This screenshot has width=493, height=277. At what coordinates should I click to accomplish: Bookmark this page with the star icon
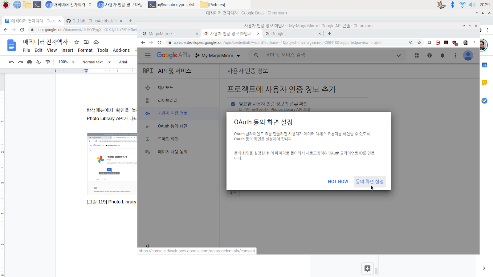pyautogui.click(x=419, y=42)
